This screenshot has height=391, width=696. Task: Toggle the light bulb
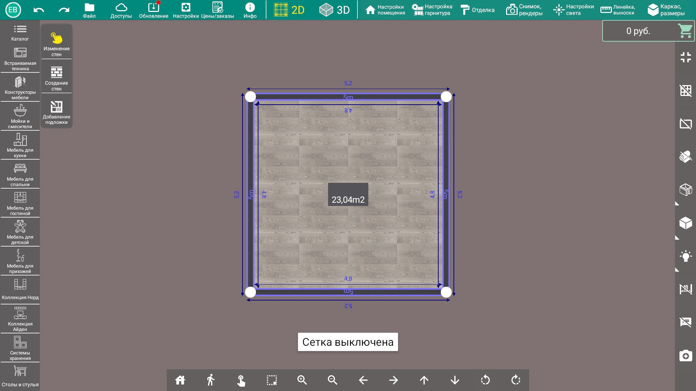[685, 256]
